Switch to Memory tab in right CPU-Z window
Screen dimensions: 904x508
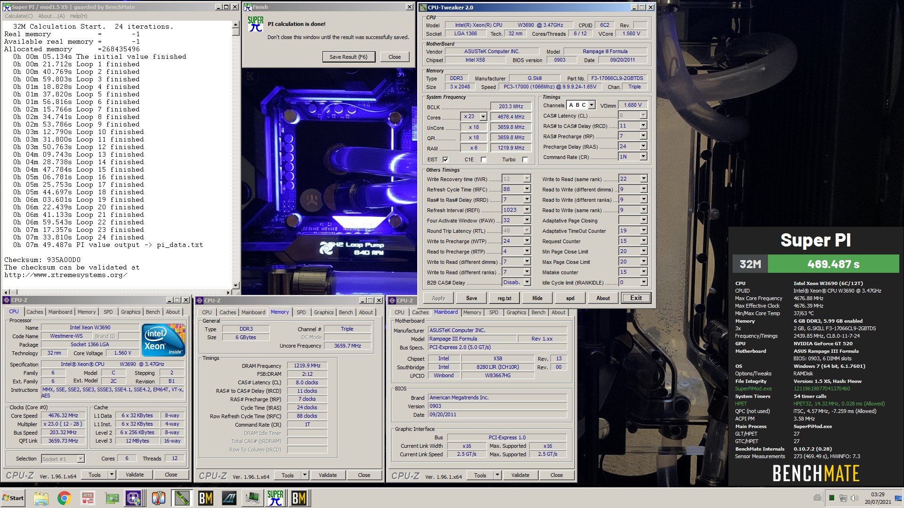[472, 312]
